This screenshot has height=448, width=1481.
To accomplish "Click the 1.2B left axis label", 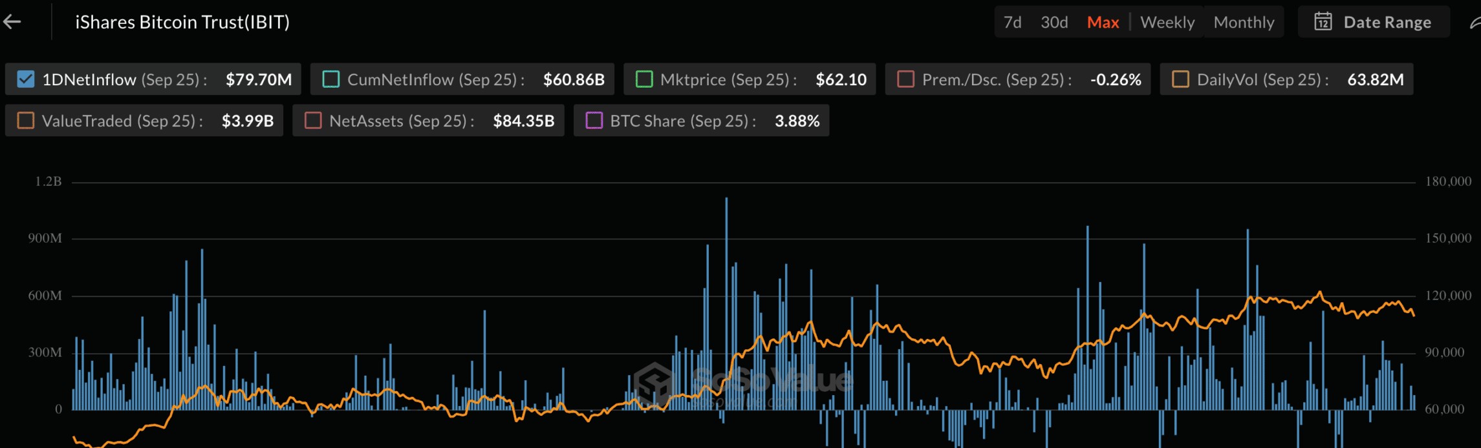I will (49, 181).
